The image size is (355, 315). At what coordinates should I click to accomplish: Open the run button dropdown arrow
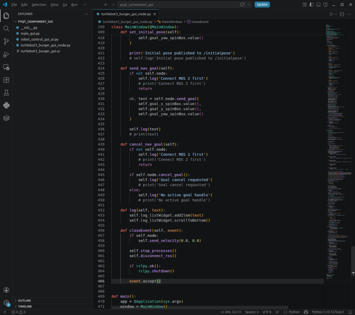pyautogui.click(x=336, y=14)
